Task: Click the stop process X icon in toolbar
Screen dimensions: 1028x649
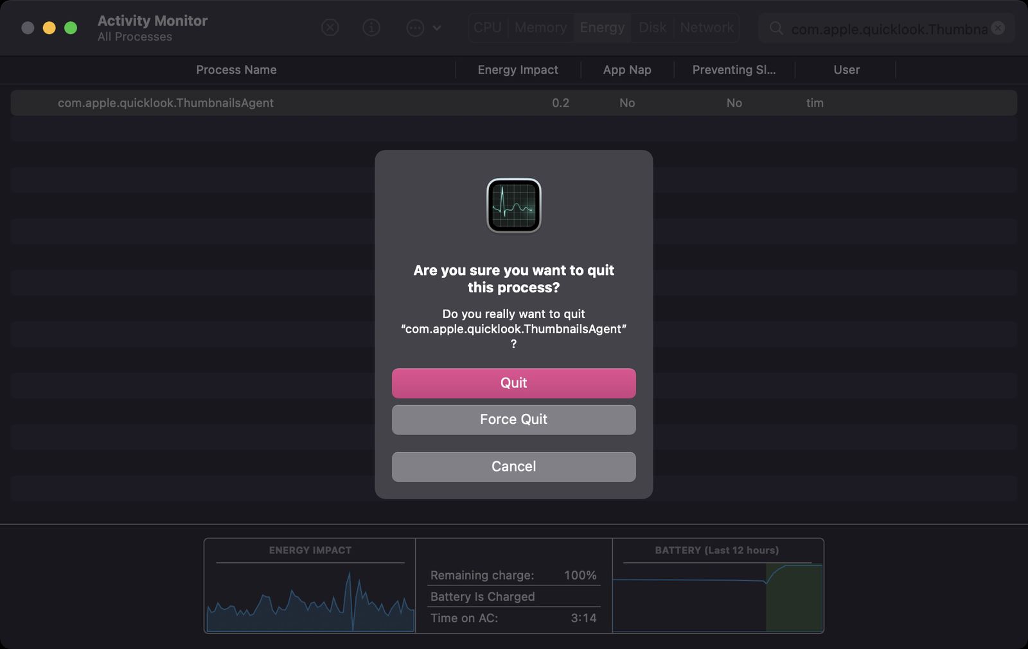Action: [x=330, y=28]
